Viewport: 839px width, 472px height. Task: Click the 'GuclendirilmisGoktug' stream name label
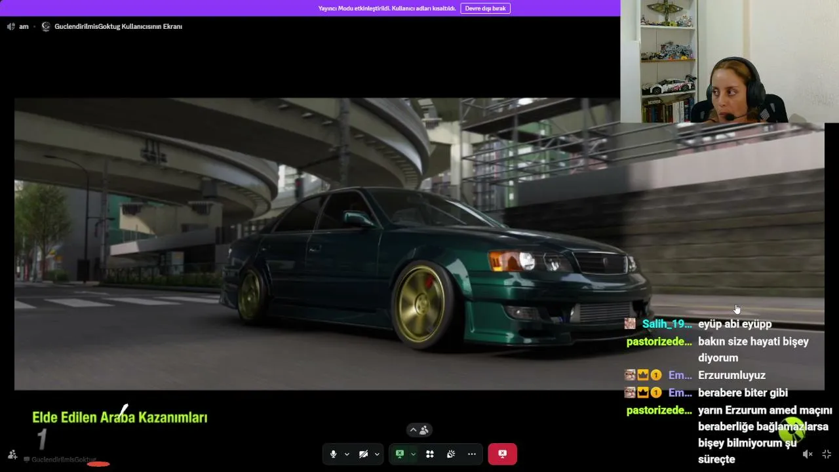(x=64, y=460)
